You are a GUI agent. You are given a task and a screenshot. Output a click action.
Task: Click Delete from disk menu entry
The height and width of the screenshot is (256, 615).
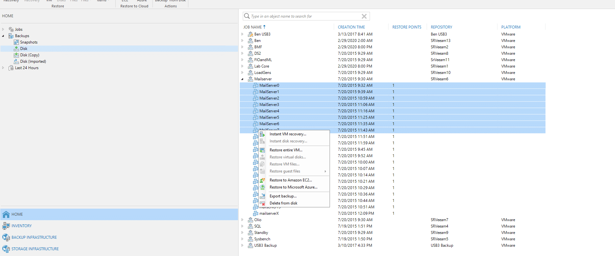click(x=283, y=203)
